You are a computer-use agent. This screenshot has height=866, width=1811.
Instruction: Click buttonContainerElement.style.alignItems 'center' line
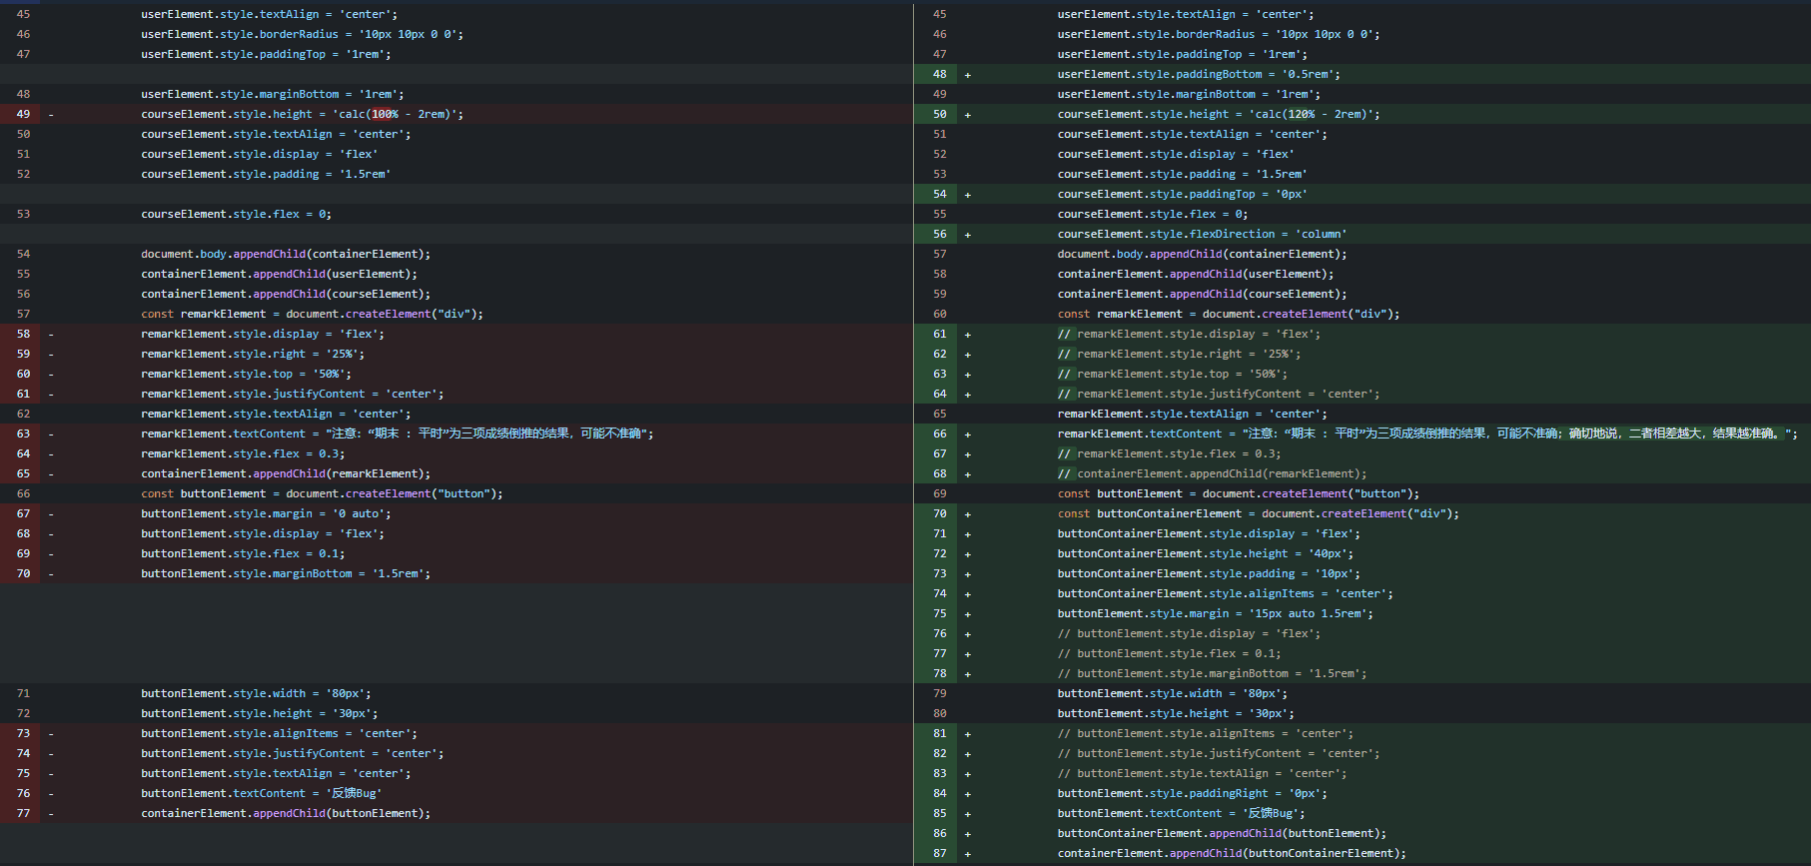(x=1225, y=593)
